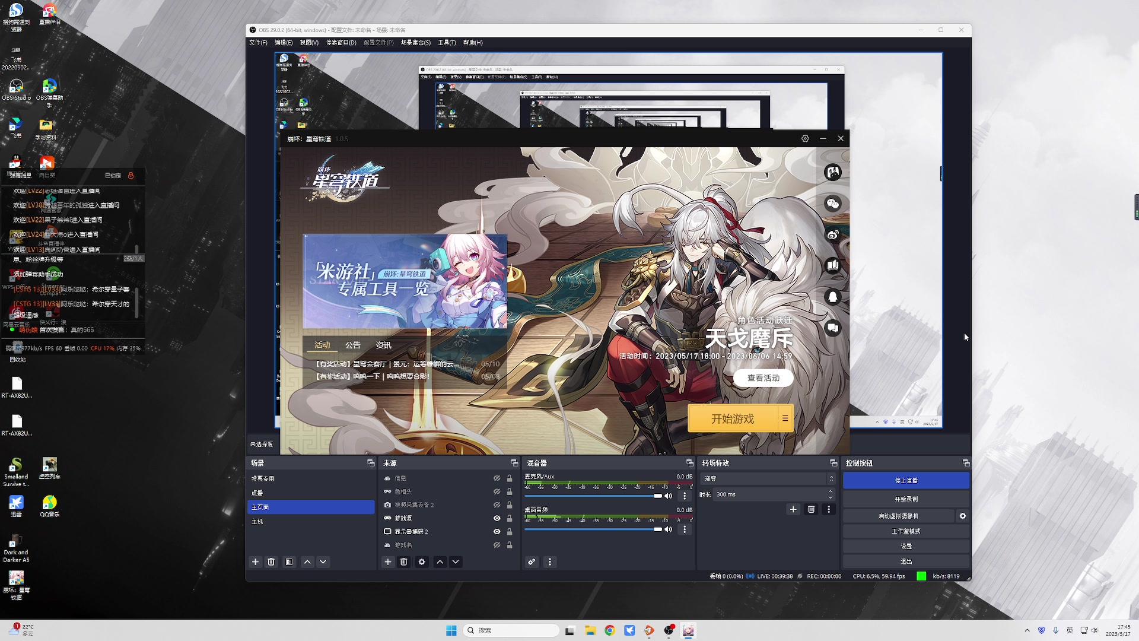The height and width of the screenshot is (641, 1139).
Task: Open virtual camera settings gear
Action: pos(963,516)
